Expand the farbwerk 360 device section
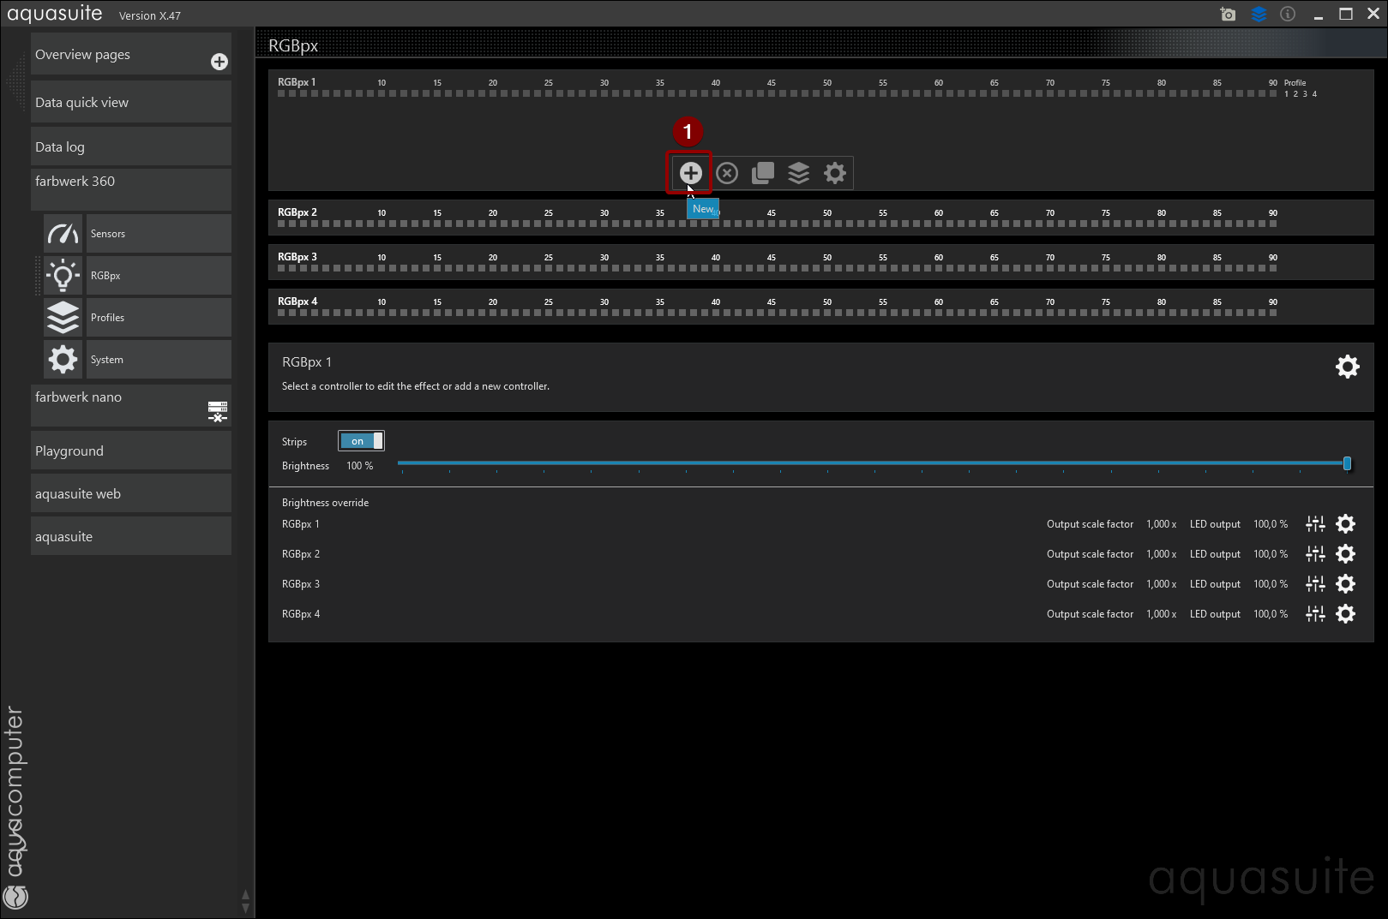This screenshot has height=919, width=1388. pyautogui.click(x=130, y=182)
